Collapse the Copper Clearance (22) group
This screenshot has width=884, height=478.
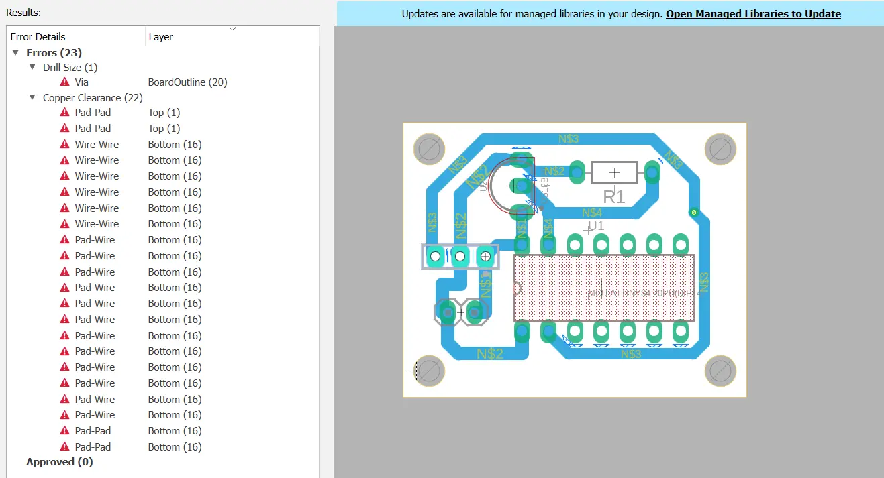pos(33,98)
